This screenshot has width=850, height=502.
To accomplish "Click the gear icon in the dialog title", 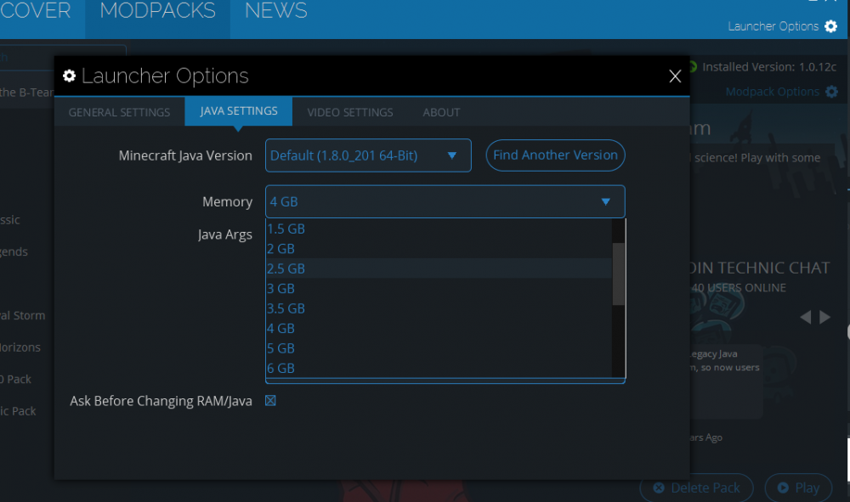I will [70, 76].
